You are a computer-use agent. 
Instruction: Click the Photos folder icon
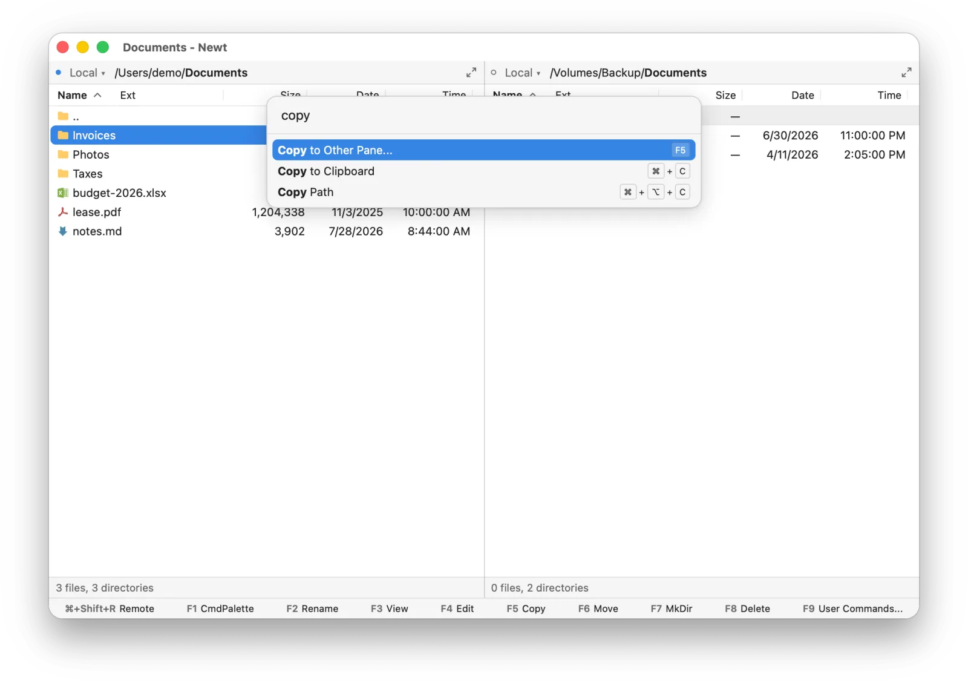[x=63, y=154]
